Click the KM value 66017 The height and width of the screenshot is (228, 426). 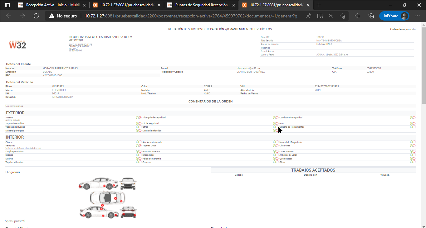pyautogui.click(x=56, y=93)
